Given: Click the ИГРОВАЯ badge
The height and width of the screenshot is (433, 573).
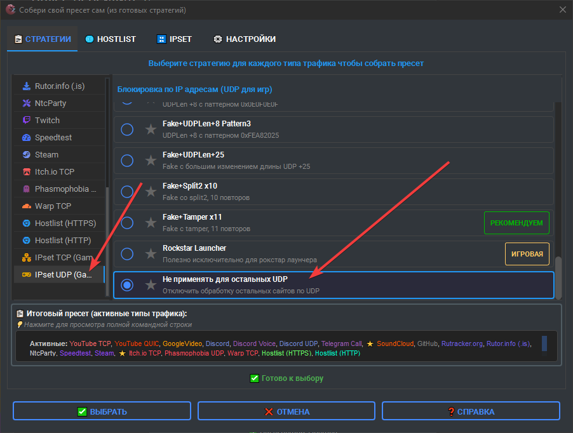Looking at the screenshot, I should click(527, 254).
